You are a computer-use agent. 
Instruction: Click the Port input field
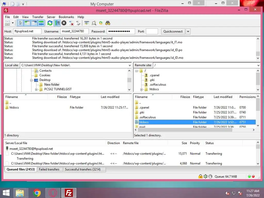coord(152,31)
